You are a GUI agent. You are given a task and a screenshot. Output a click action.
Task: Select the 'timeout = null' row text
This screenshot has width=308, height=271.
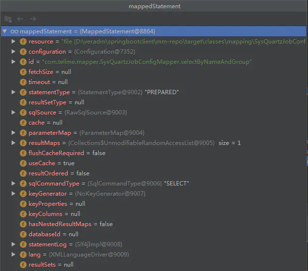coord(48,82)
